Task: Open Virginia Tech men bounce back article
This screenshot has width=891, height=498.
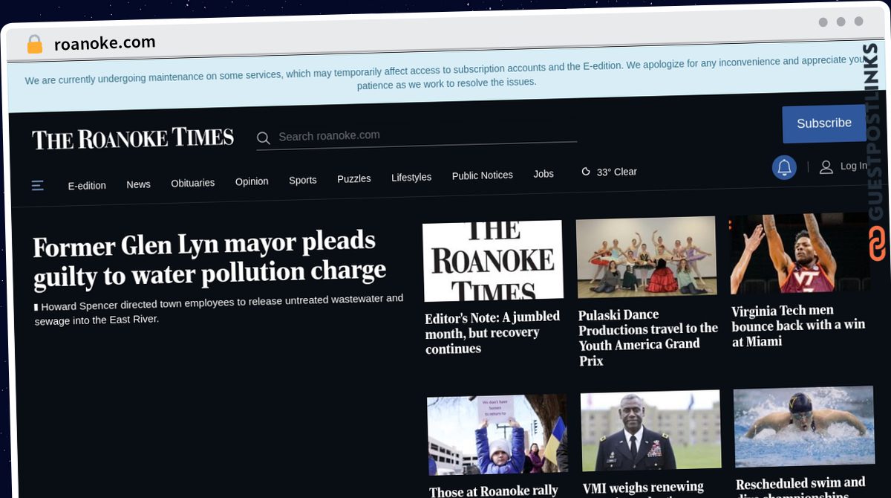Action: (798, 326)
